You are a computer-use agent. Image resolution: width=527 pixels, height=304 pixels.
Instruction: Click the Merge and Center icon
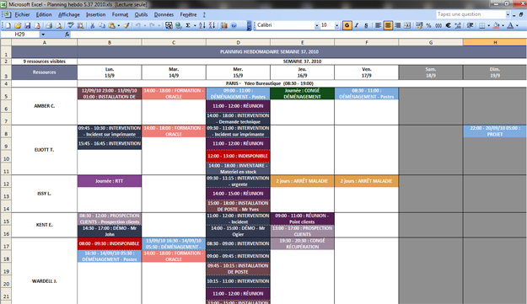[x=407, y=25]
